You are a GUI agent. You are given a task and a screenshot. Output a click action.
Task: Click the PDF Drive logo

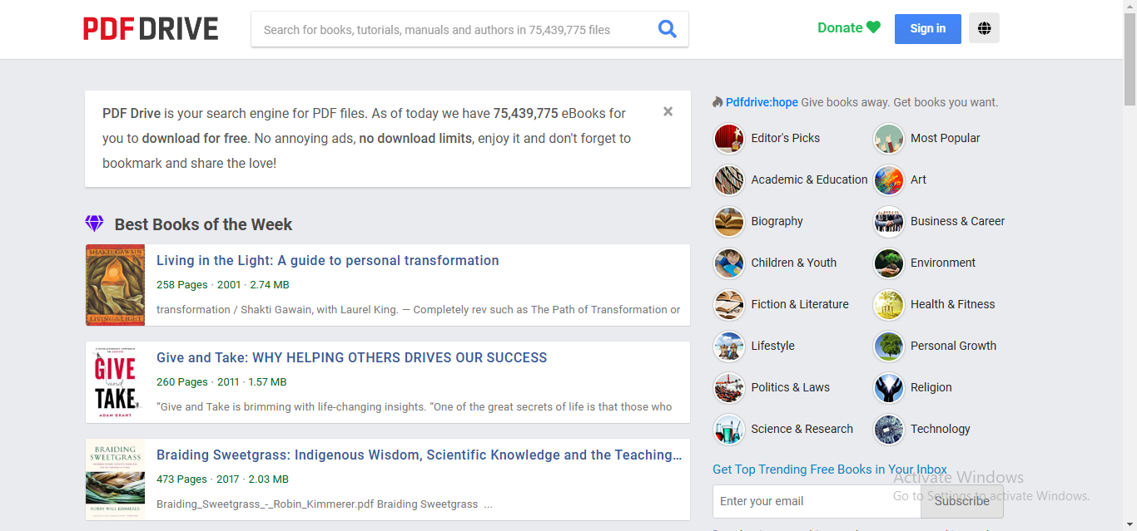coord(151,29)
